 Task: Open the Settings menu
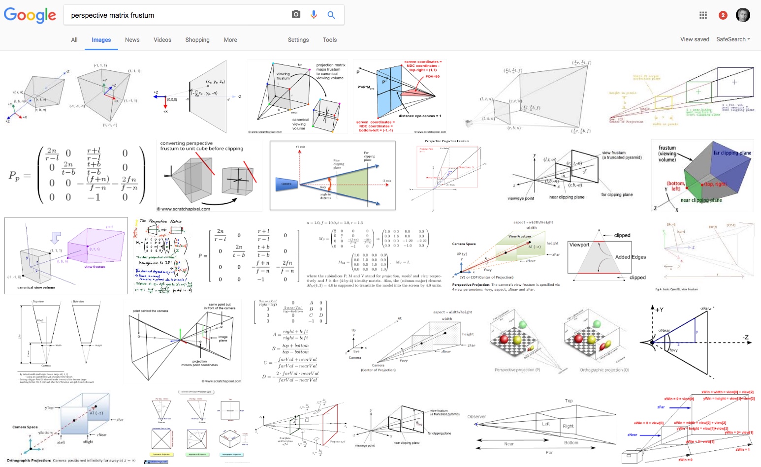point(298,40)
